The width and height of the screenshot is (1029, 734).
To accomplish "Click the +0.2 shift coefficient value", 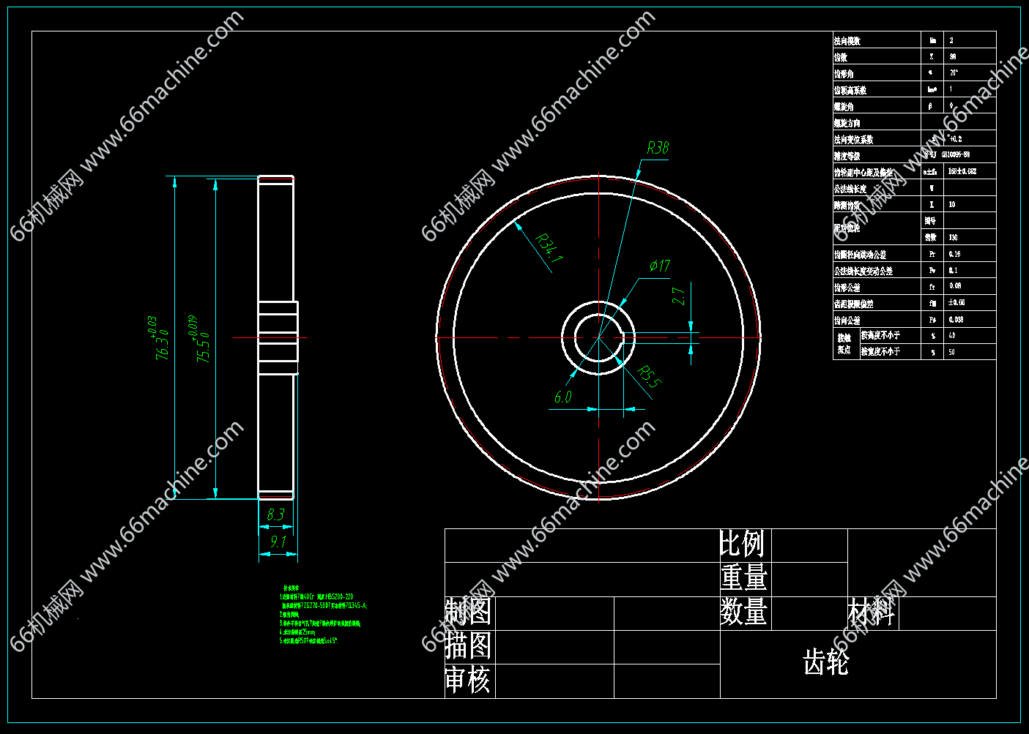I will [x=955, y=138].
